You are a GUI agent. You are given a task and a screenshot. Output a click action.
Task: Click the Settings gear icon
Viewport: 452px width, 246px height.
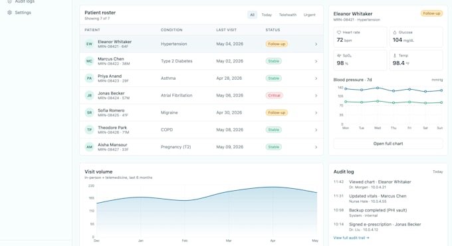click(9, 13)
